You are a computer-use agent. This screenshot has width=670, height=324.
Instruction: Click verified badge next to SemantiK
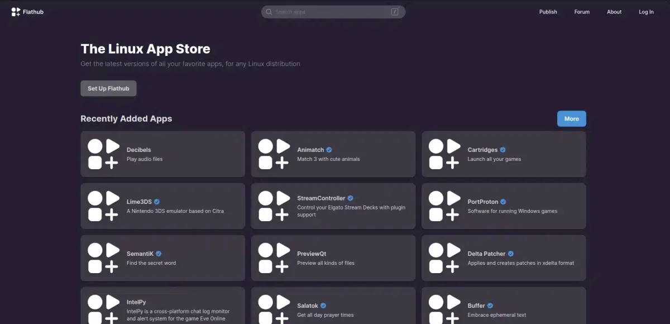pos(159,254)
